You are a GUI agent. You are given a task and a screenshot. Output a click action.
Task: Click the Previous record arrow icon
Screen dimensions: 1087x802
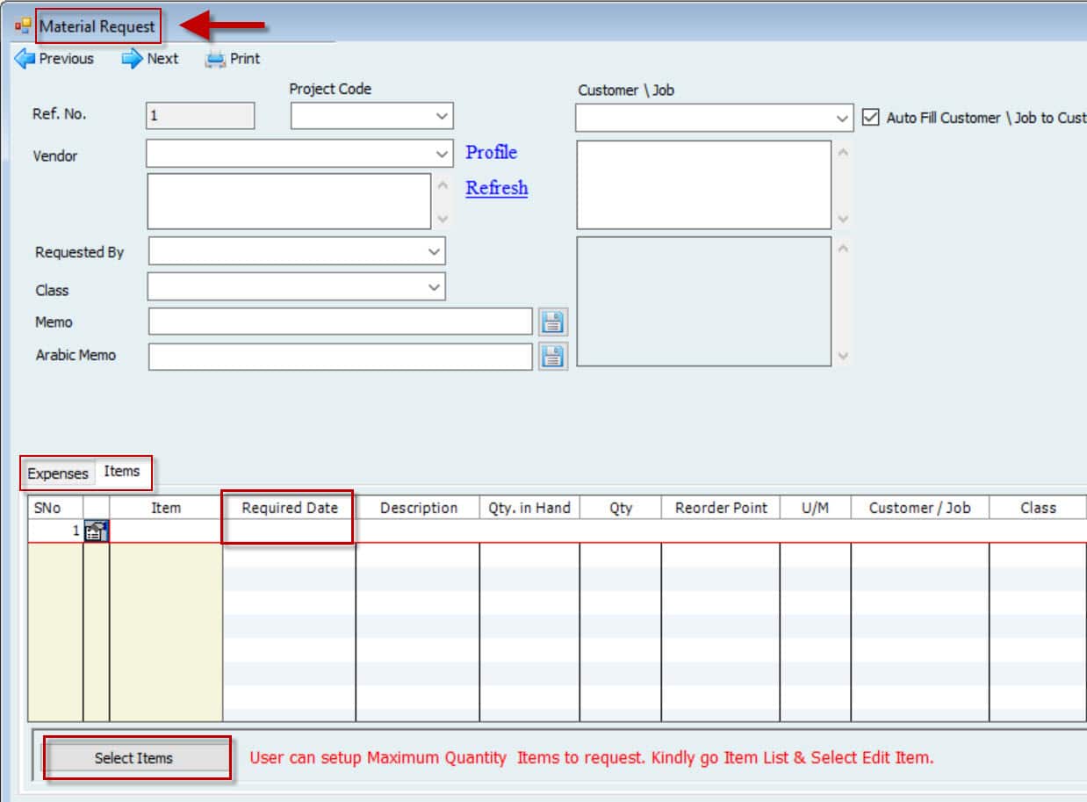pos(25,59)
